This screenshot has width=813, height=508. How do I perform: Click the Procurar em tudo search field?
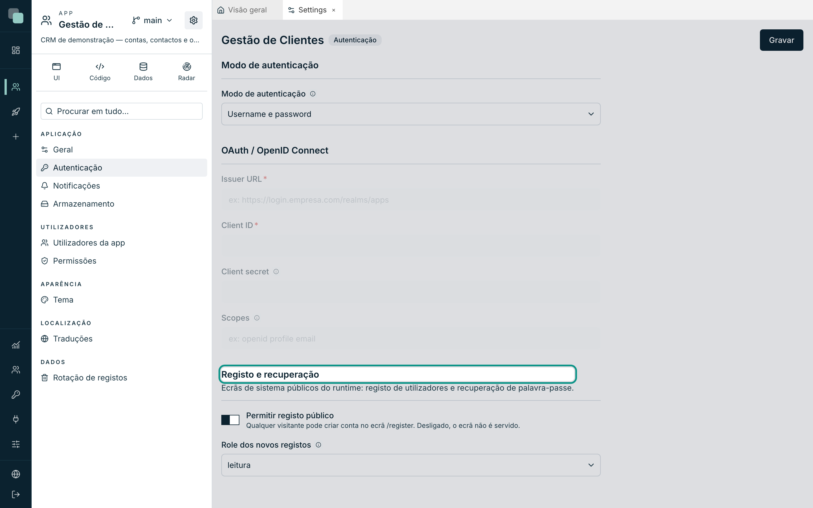coord(122,111)
